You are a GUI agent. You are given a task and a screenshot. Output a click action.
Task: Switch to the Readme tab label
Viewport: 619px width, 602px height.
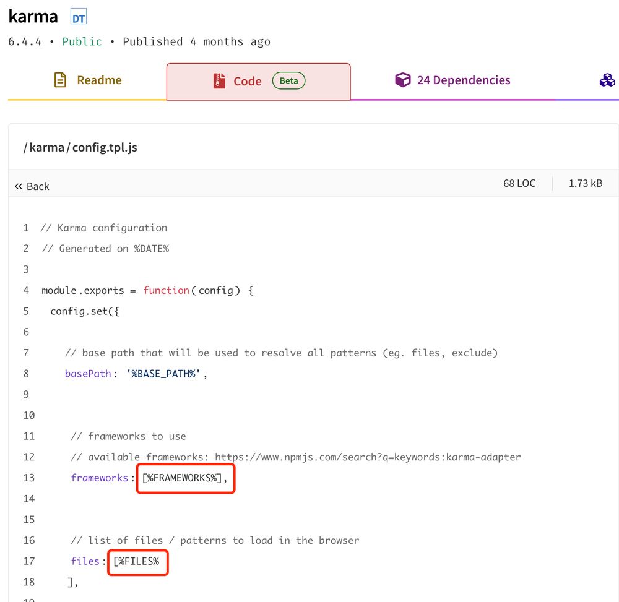tap(99, 80)
